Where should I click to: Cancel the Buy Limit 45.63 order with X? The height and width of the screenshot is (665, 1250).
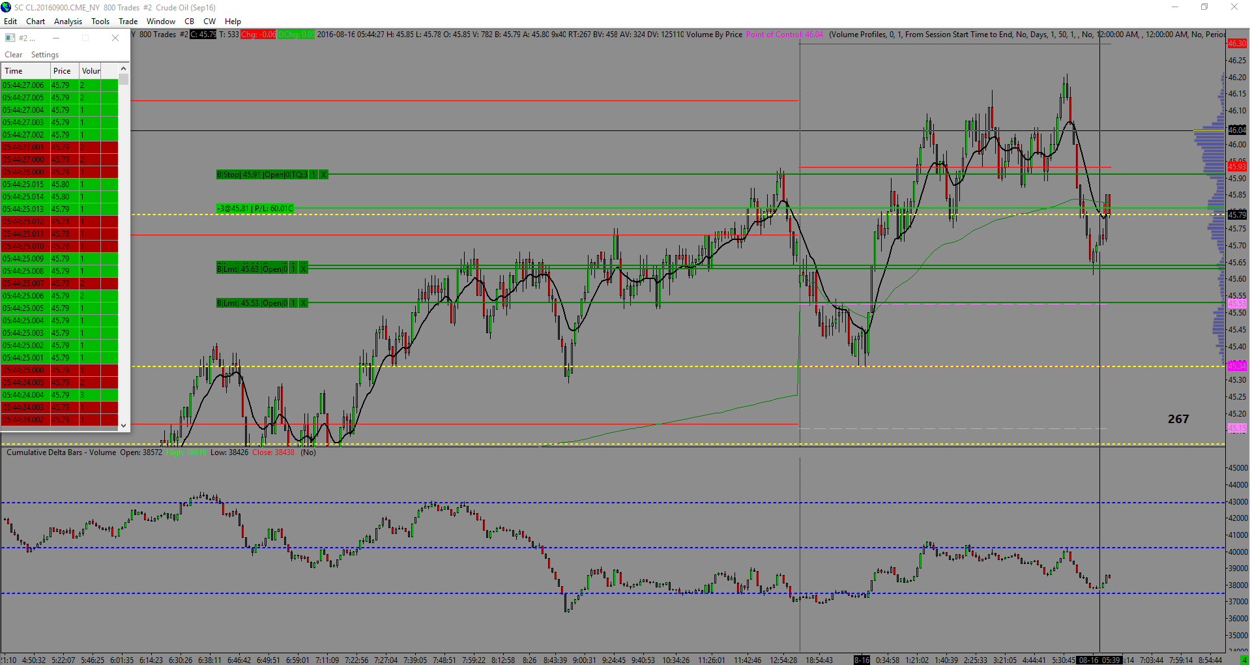click(303, 269)
